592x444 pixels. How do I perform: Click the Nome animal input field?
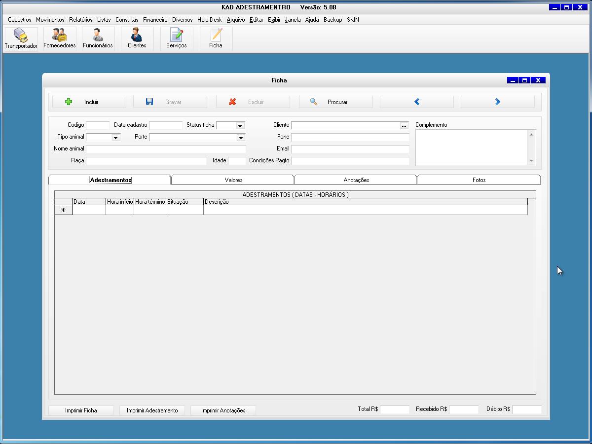tap(166, 149)
